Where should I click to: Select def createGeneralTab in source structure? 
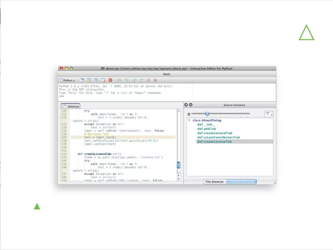point(215,133)
